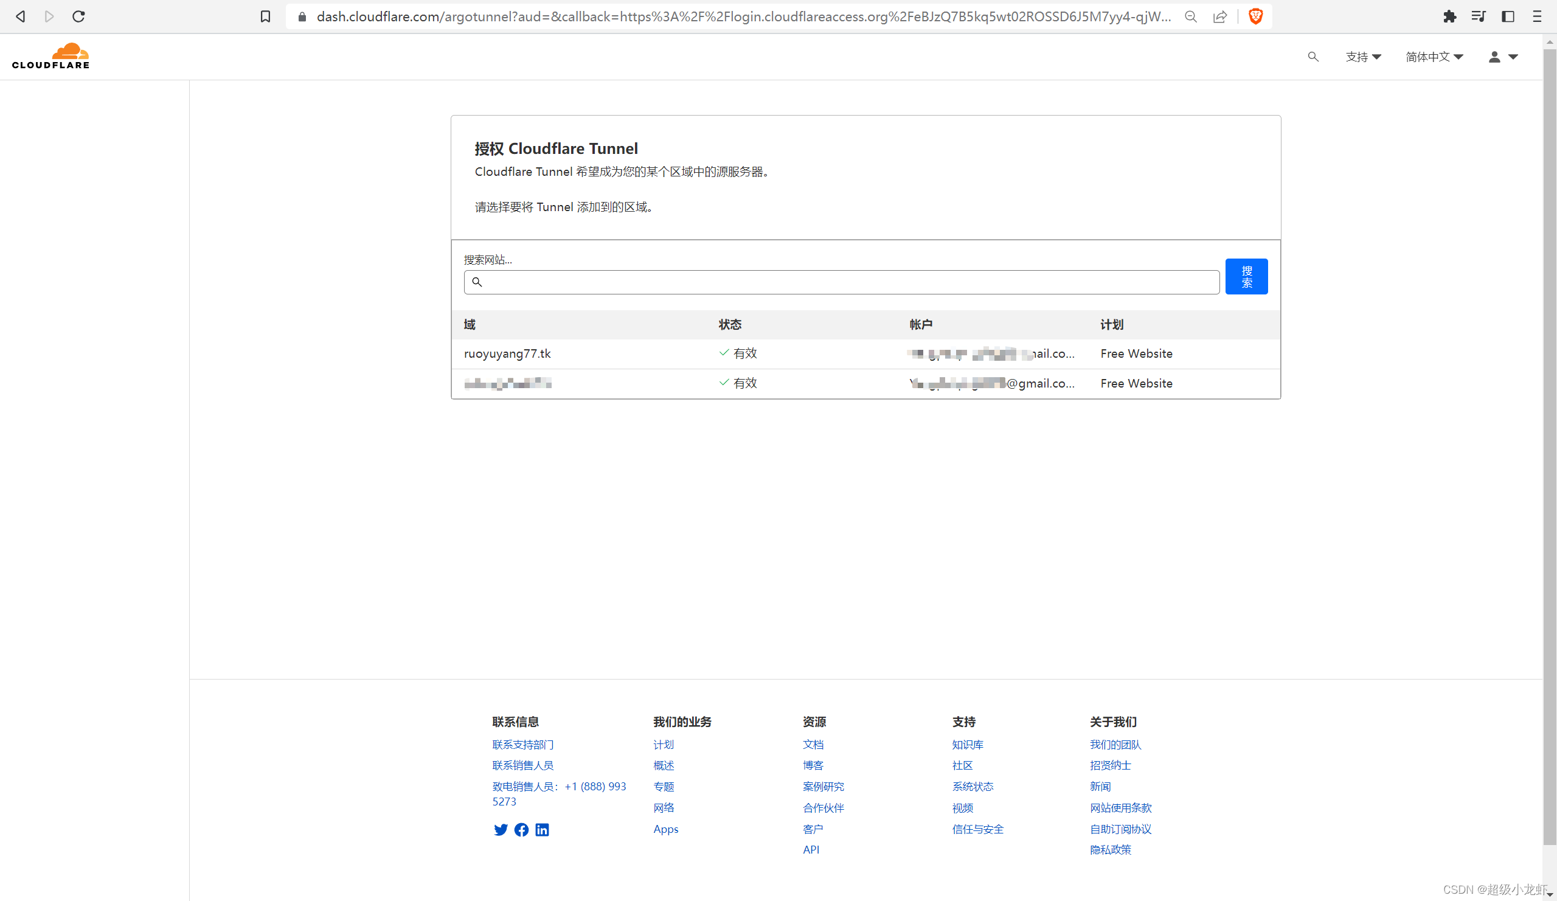Click the Cloudflare logo
The height and width of the screenshot is (901, 1557).
click(50, 55)
